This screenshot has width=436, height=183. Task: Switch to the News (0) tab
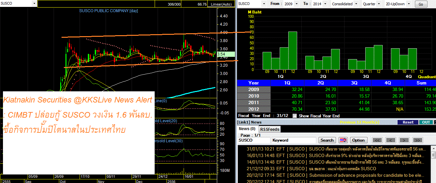pyautogui.click(x=247, y=129)
